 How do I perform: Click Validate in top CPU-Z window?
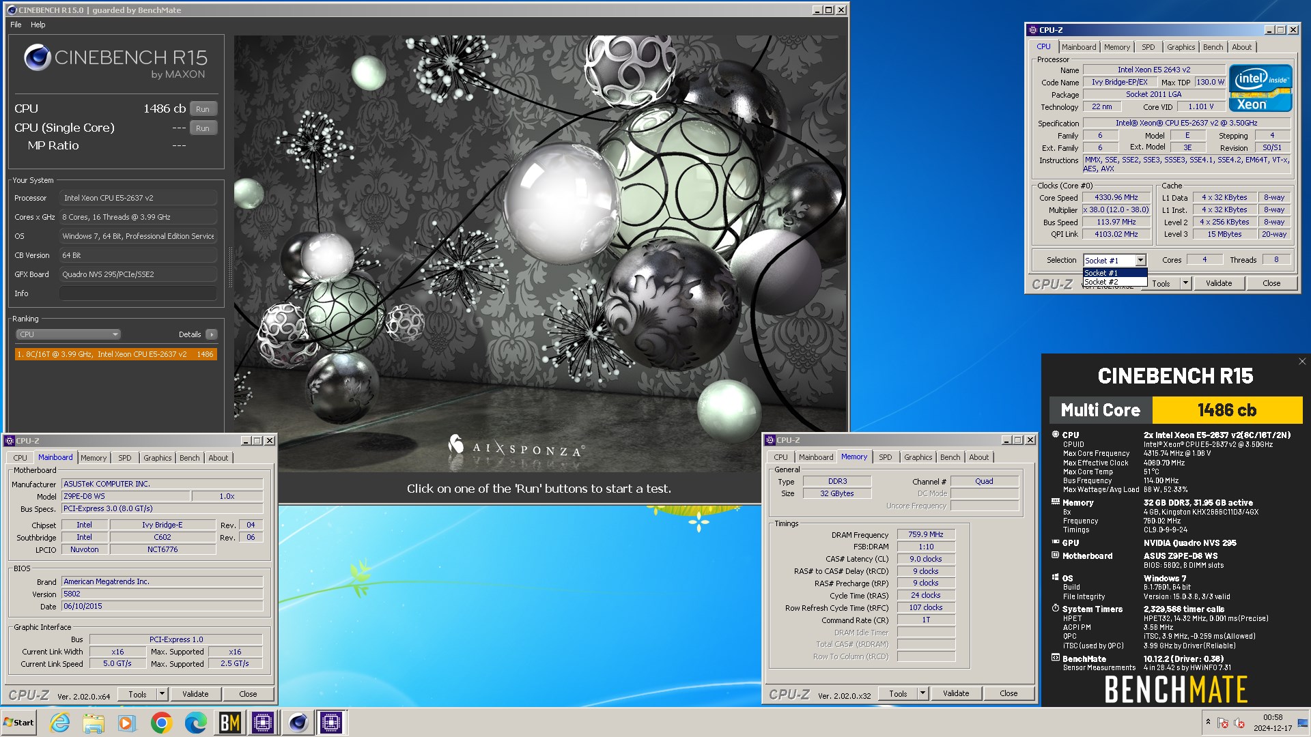coord(1219,283)
